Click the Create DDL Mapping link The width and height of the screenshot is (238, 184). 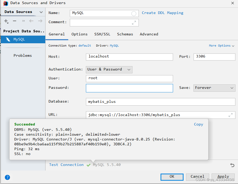point(162,13)
